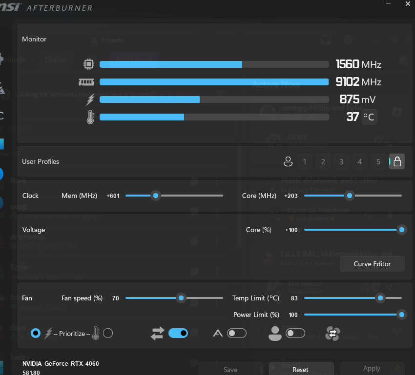Adjust the Temp Limit slider
The image size is (415, 375).
(x=380, y=298)
